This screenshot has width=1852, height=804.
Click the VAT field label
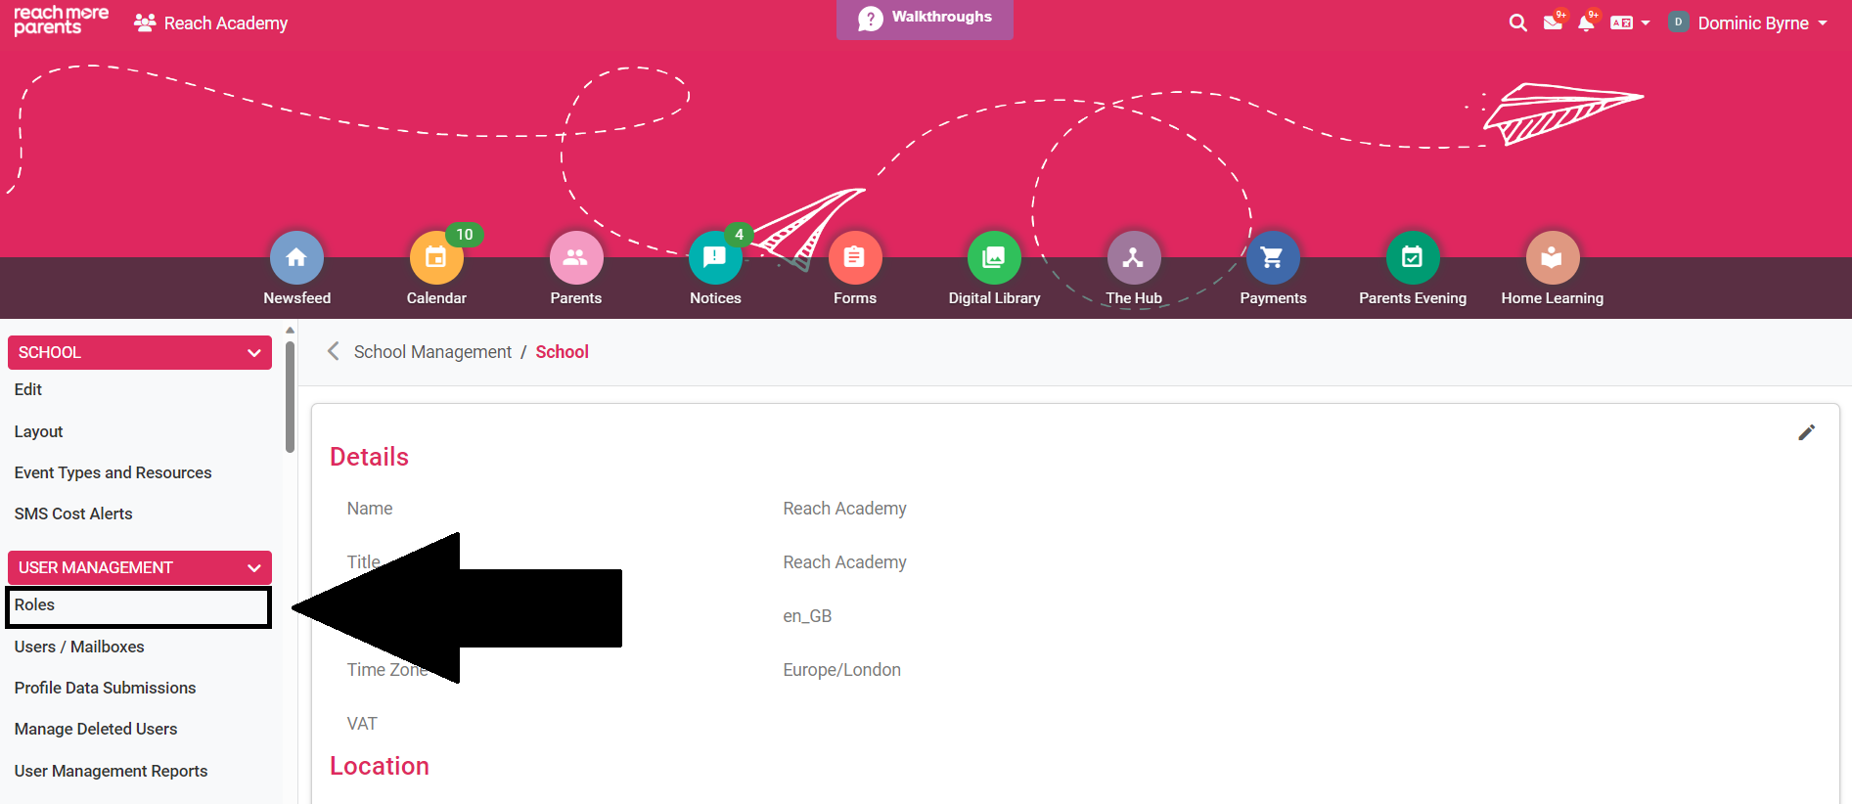pyautogui.click(x=362, y=724)
